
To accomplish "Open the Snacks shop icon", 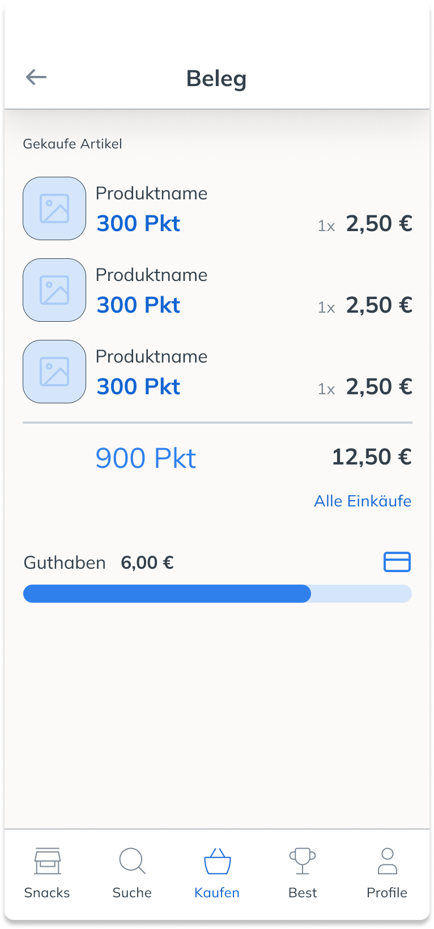I will [47, 861].
